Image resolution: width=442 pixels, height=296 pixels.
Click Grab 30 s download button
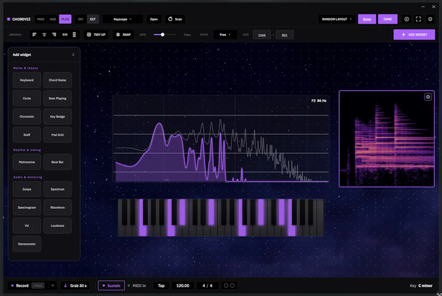point(75,286)
